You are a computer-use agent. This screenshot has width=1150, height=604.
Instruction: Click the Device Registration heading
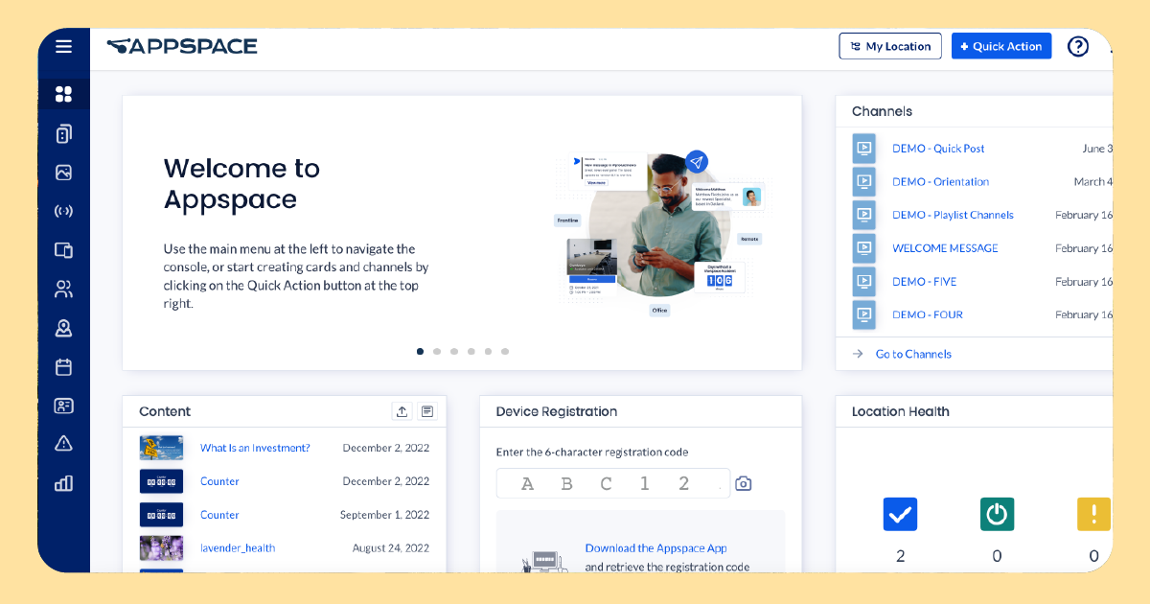click(557, 411)
